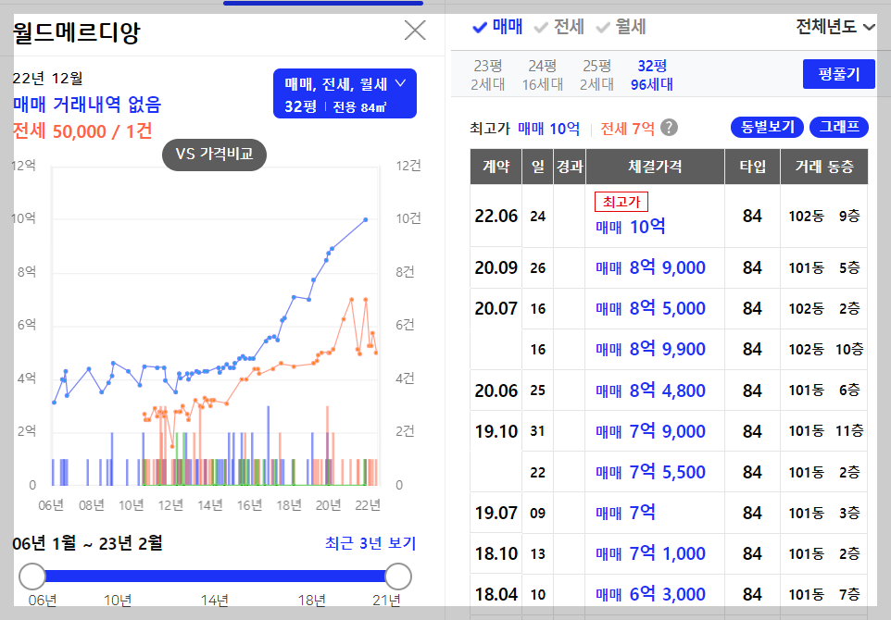Close the 월드메르디앙 panel
The image size is (891, 620).
point(414,31)
